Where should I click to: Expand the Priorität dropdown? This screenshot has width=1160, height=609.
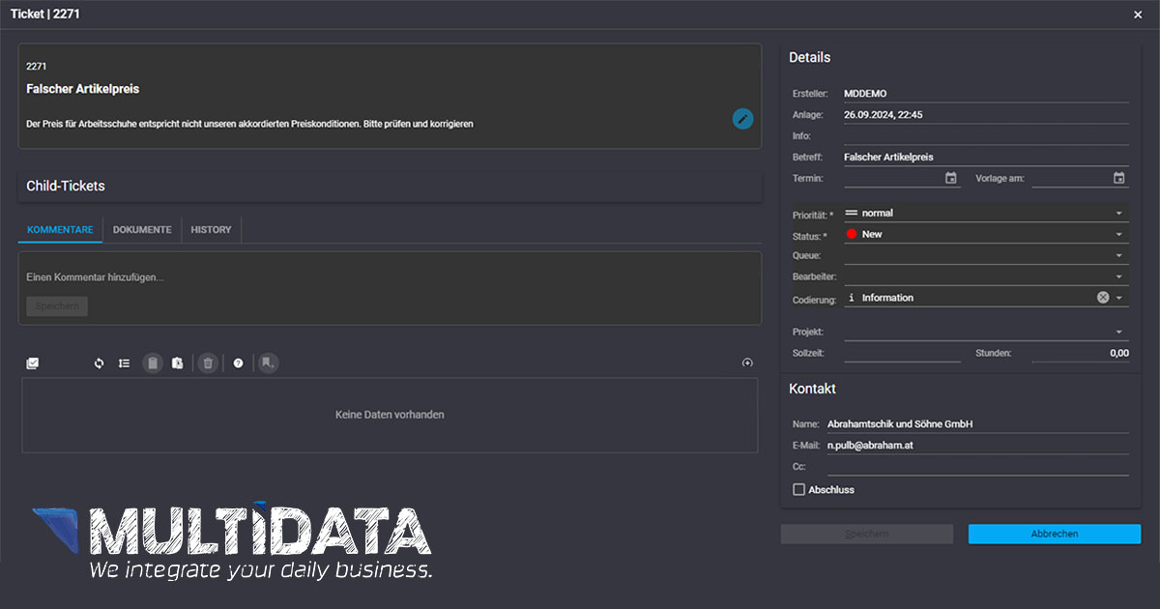(x=1118, y=213)
